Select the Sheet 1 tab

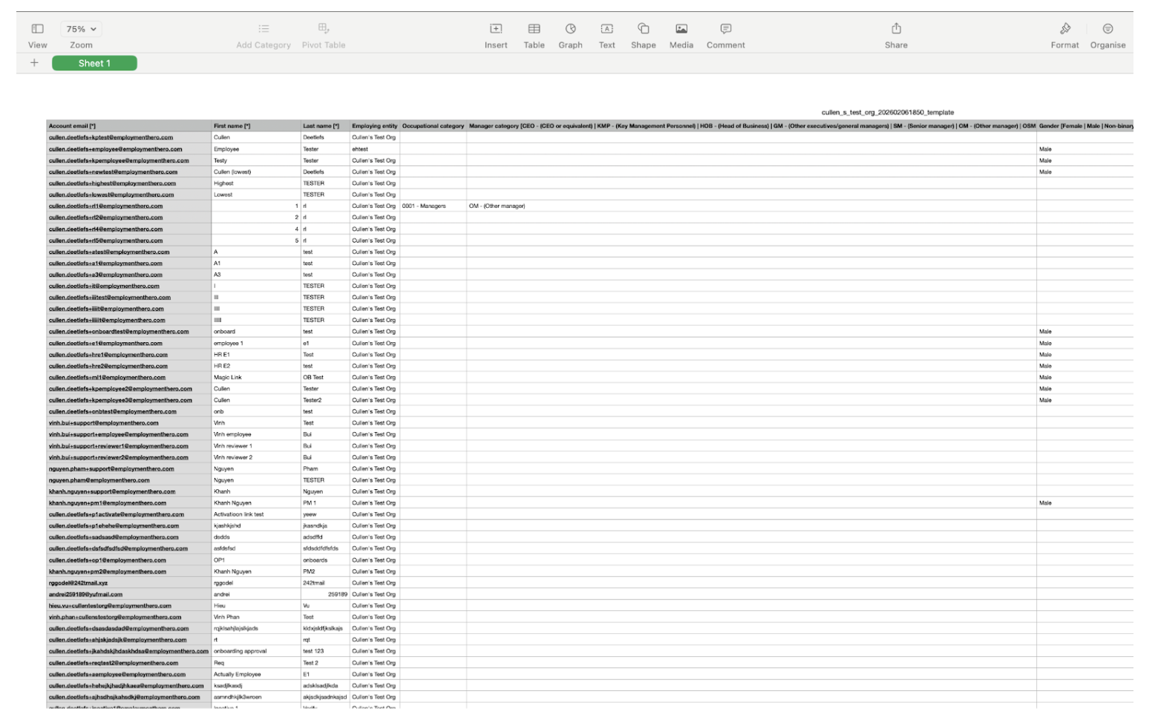(x=94, y=63)
